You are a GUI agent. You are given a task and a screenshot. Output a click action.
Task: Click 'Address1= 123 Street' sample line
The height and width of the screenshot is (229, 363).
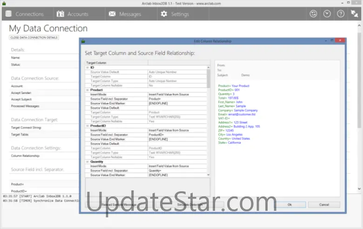pyautogui.click(x=233, y=122)
